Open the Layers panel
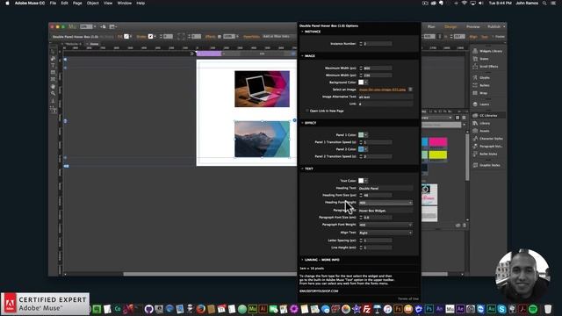The image size is (562, 316). (x=481, y=104)
